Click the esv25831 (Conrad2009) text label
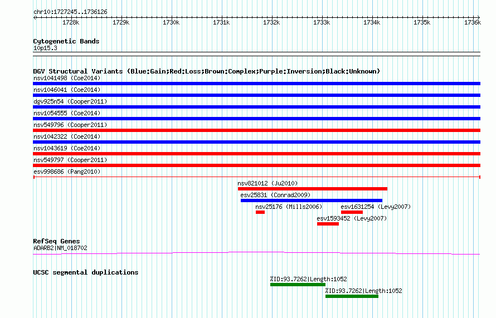 click(275, 195)
